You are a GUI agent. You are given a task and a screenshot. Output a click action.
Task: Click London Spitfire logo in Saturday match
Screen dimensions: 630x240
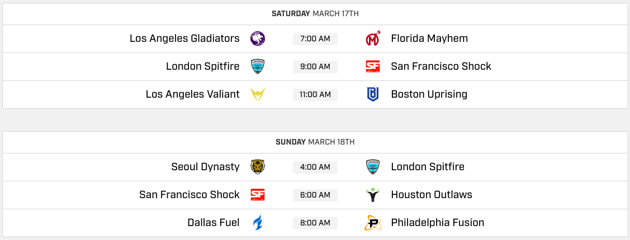[258, 66]
